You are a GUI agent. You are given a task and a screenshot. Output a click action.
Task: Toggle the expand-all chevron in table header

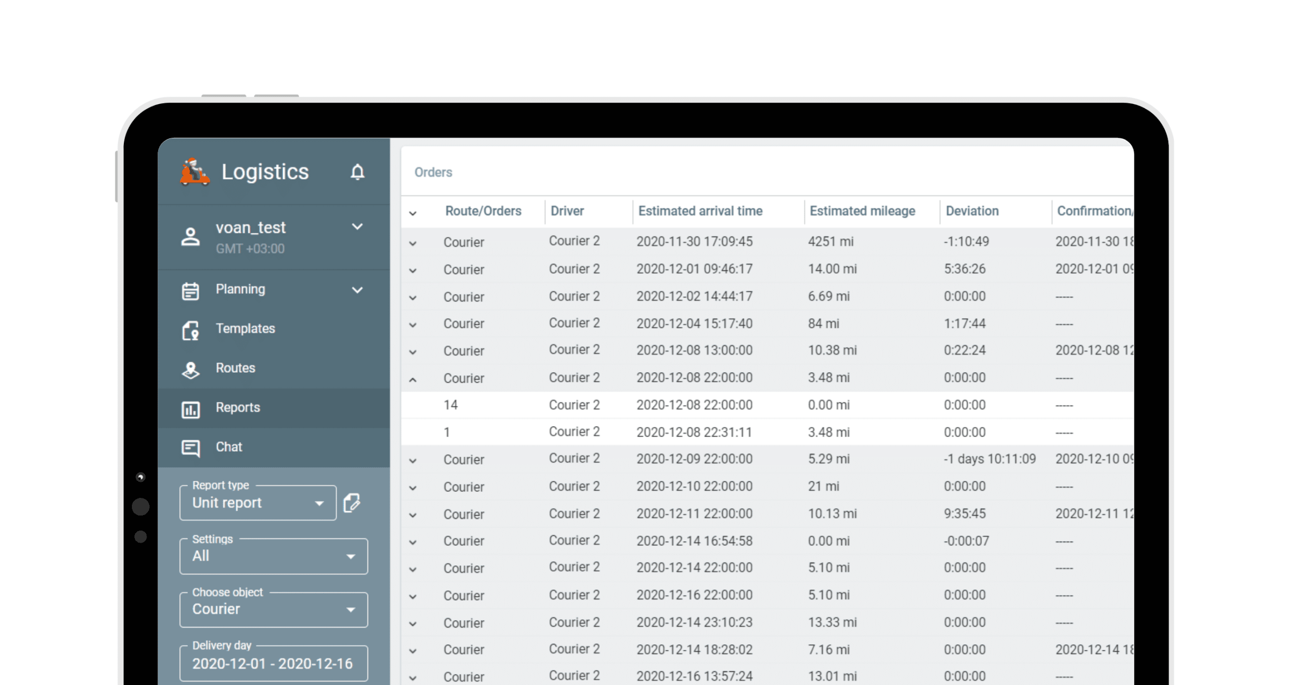pyautogui.click(x=413, y=213)
